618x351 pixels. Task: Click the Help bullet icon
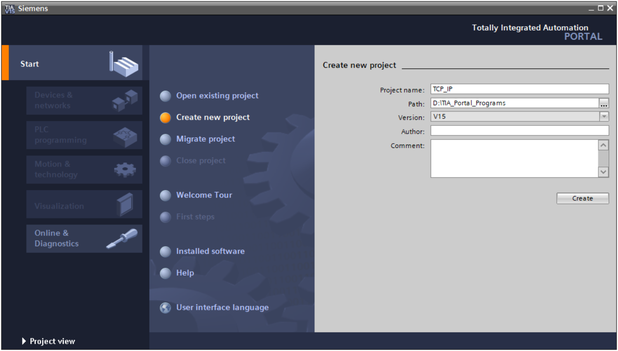(x=165, y=273)
